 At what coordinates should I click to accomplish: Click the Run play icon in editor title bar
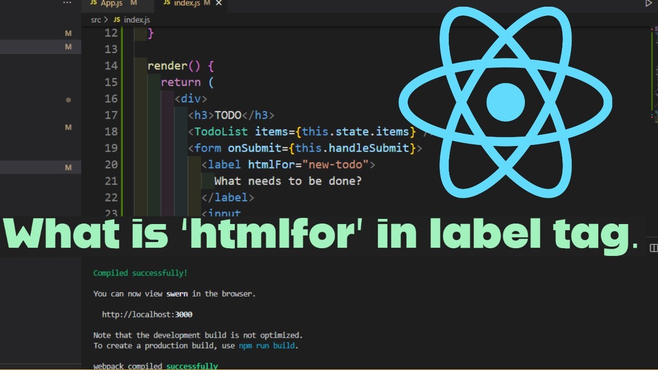(x=649, y=4)
